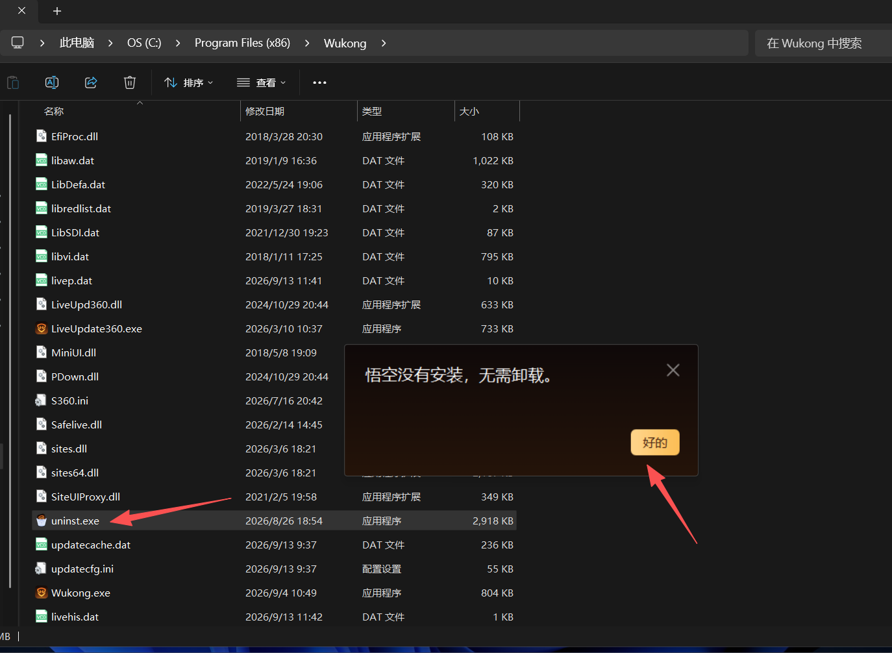Close the uninstall message dialog
Screen dimensions: 892x653
click(x=673, y=370)
